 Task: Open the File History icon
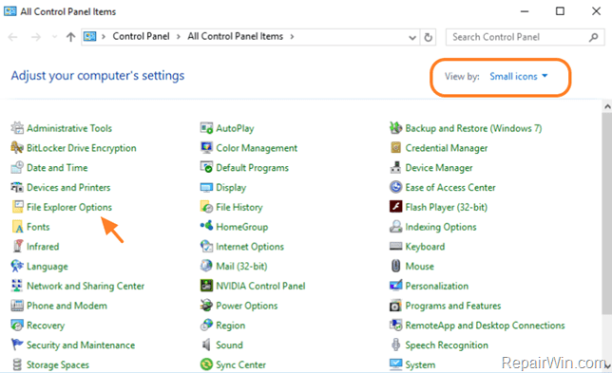tap(206, 207)
